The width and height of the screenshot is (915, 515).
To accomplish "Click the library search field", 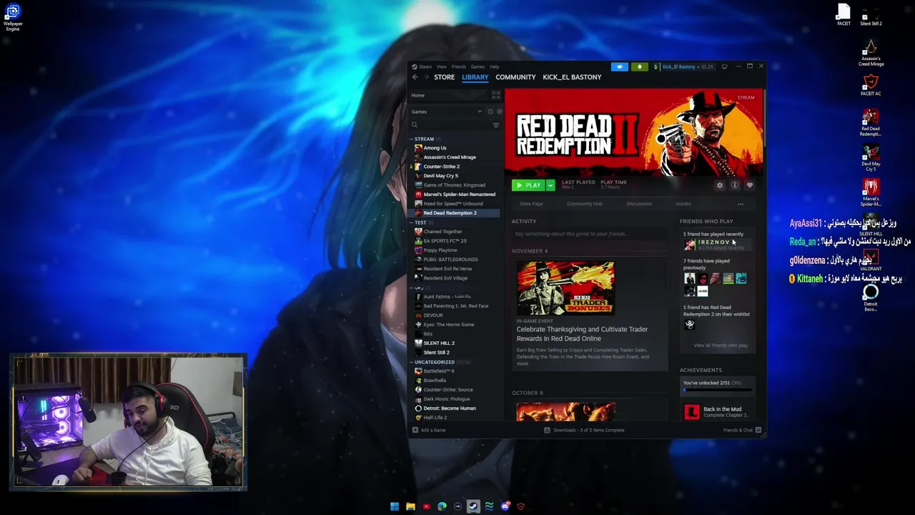I will click(450, 125).
